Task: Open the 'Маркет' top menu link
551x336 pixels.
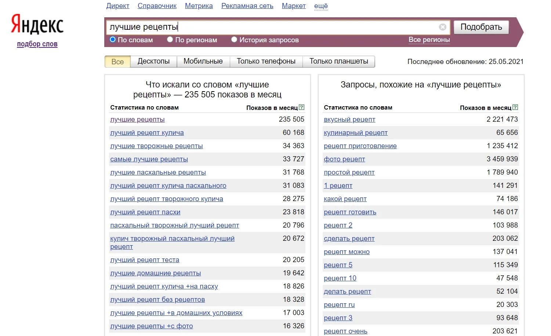Action: pyautogui.click(x=294, y=6)
